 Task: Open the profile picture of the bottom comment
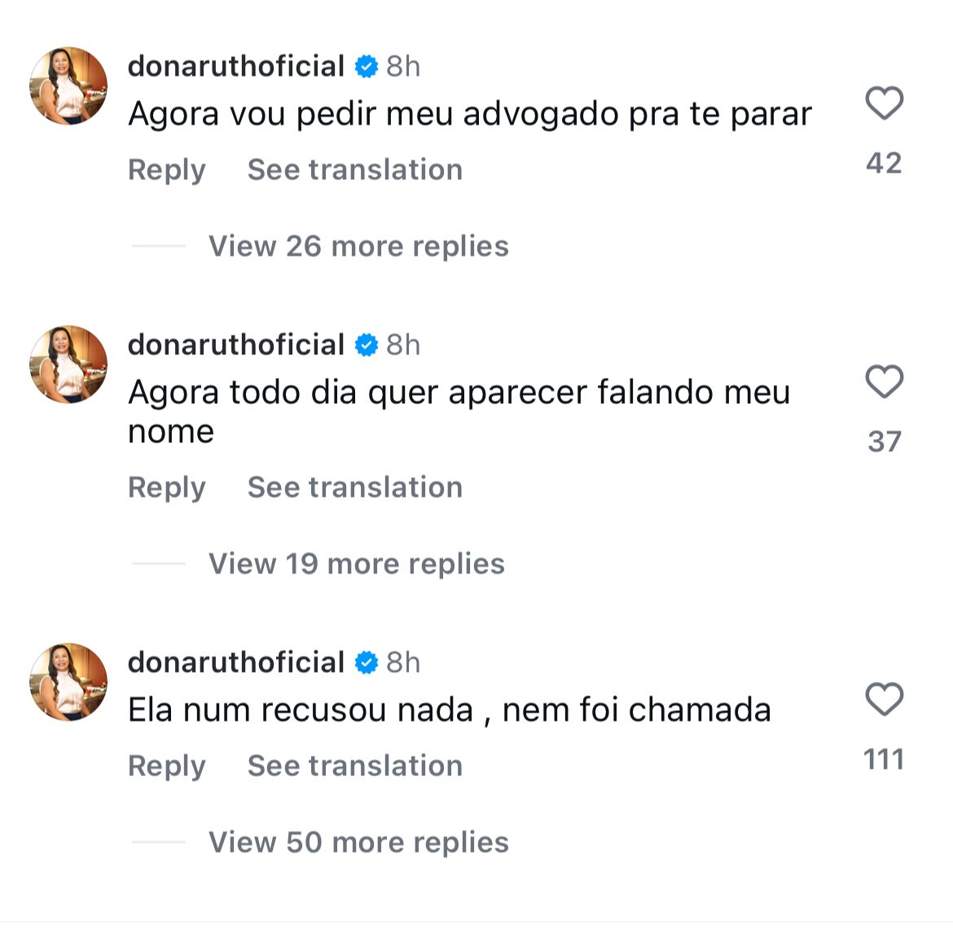[67, 682]
